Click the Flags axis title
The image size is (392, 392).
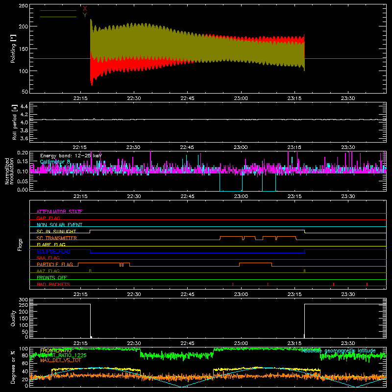point(20,245)
